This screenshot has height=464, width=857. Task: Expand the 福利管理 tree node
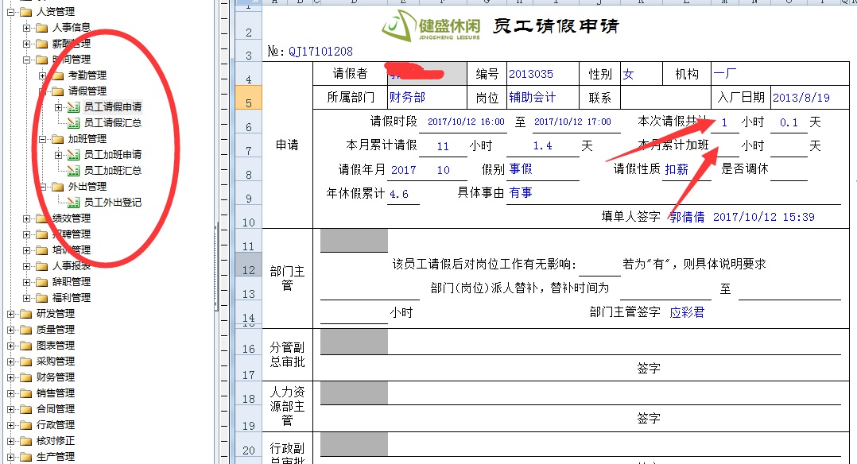27,298
